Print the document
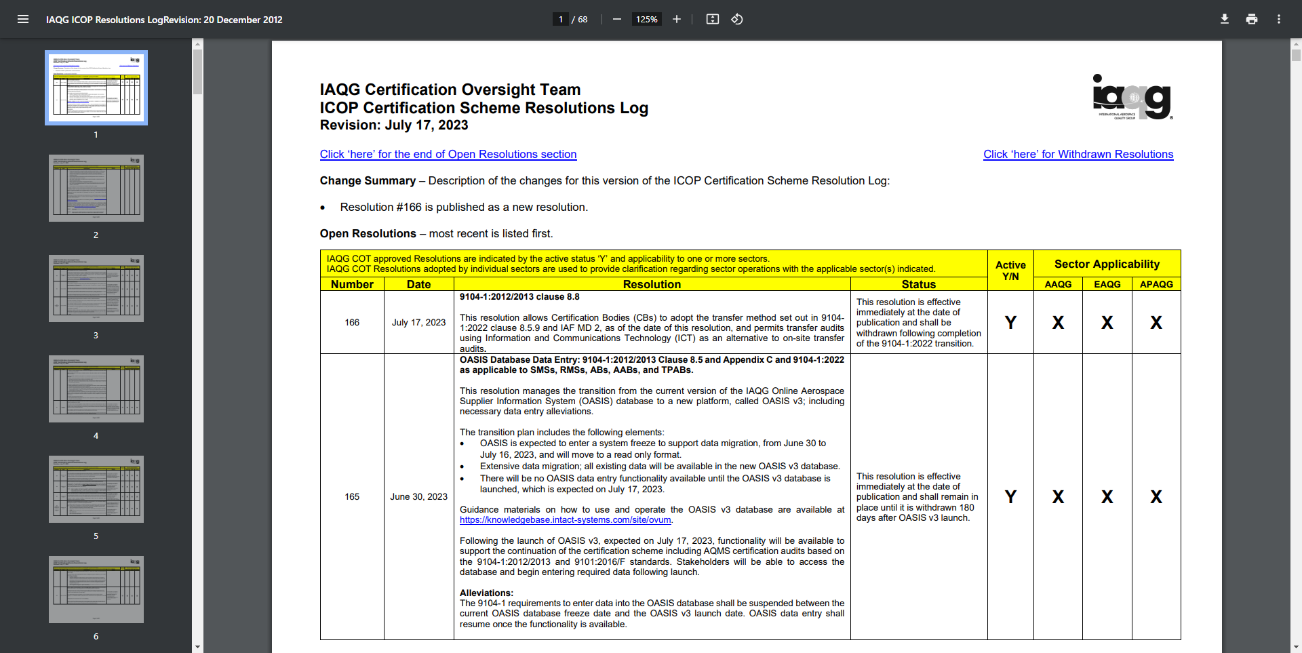Screen dimensions: 1302x653 [x=1251, y=19]
